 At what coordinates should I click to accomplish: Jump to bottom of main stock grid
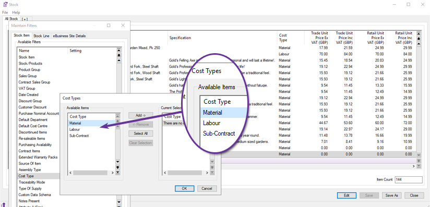(419, 166)
